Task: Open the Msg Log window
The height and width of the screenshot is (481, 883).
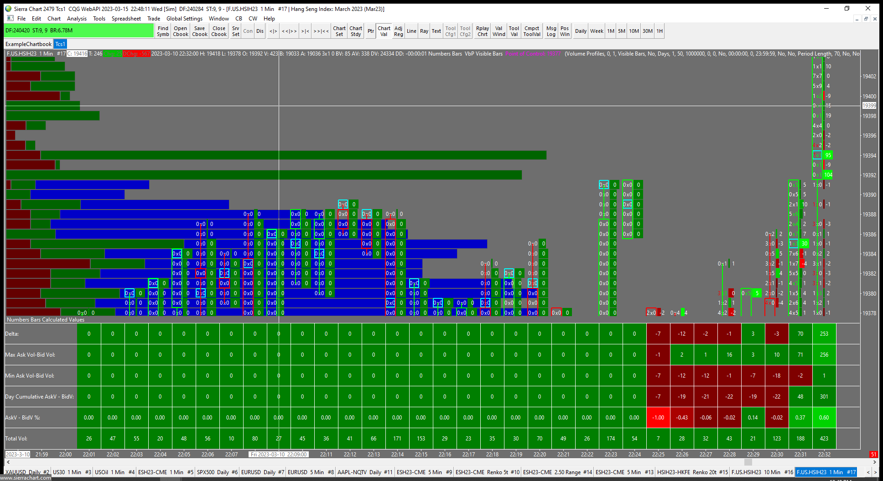Action: click(551, 31)
